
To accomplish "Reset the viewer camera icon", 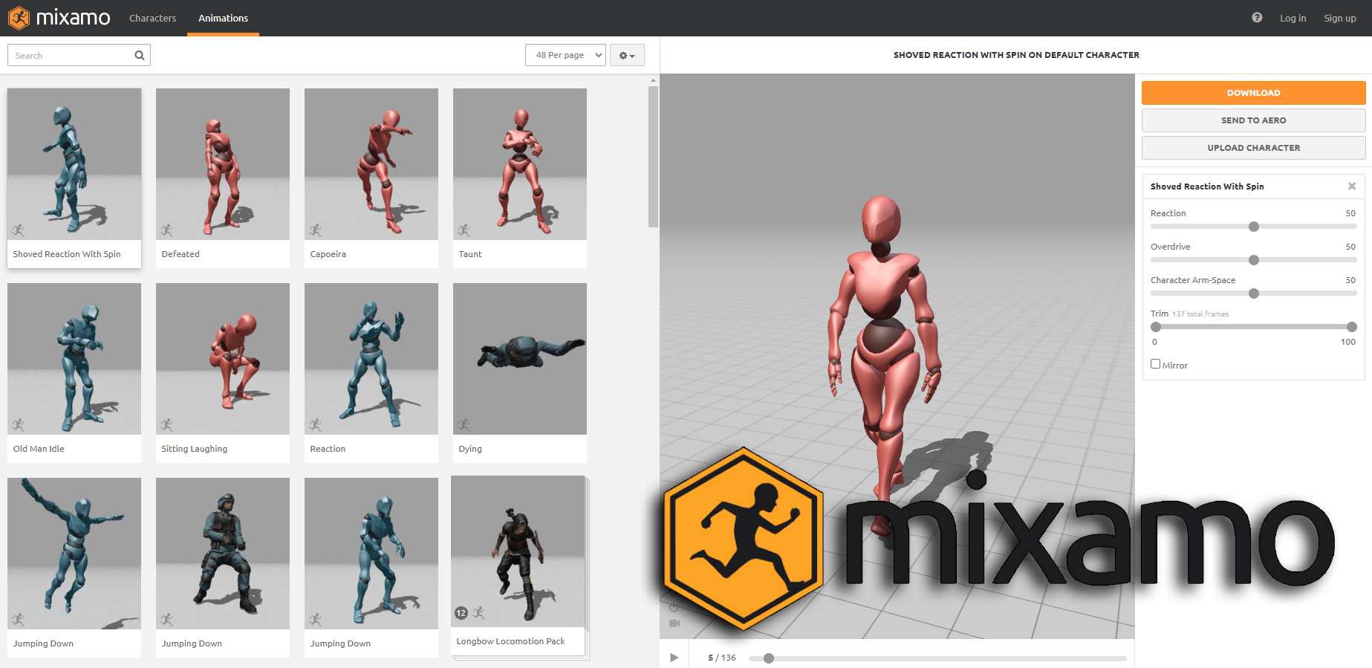I will [674, 607].
